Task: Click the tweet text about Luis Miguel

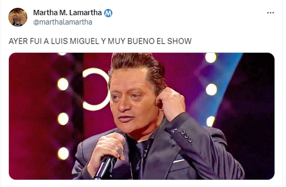Action: click(100, 41)
